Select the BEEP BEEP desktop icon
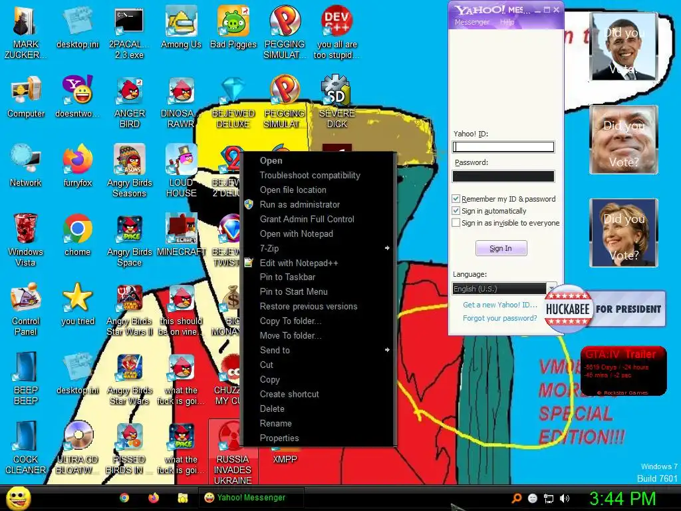681x511 pixels. pyautogui.click(x=26, y=378)
